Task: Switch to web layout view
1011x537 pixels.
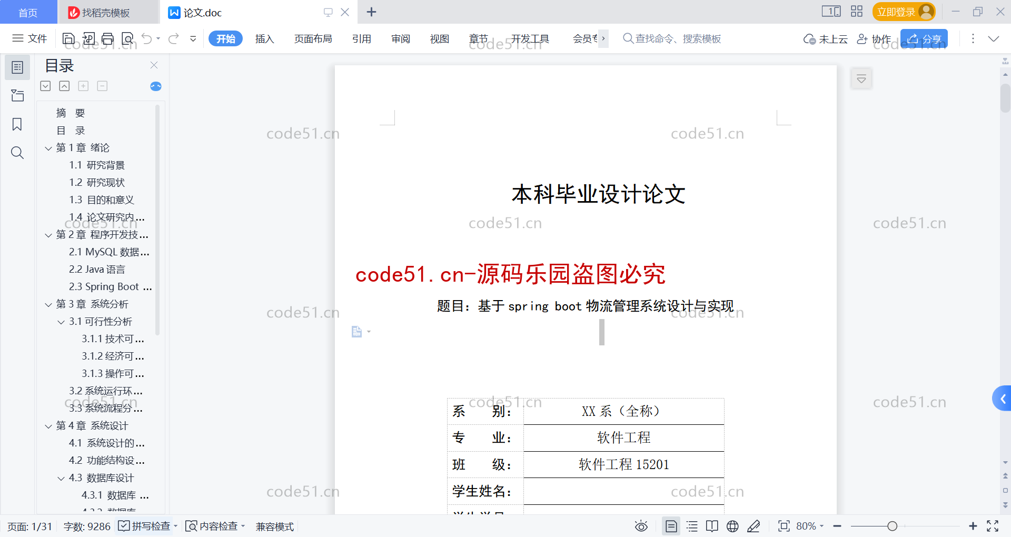Action: 732,526
